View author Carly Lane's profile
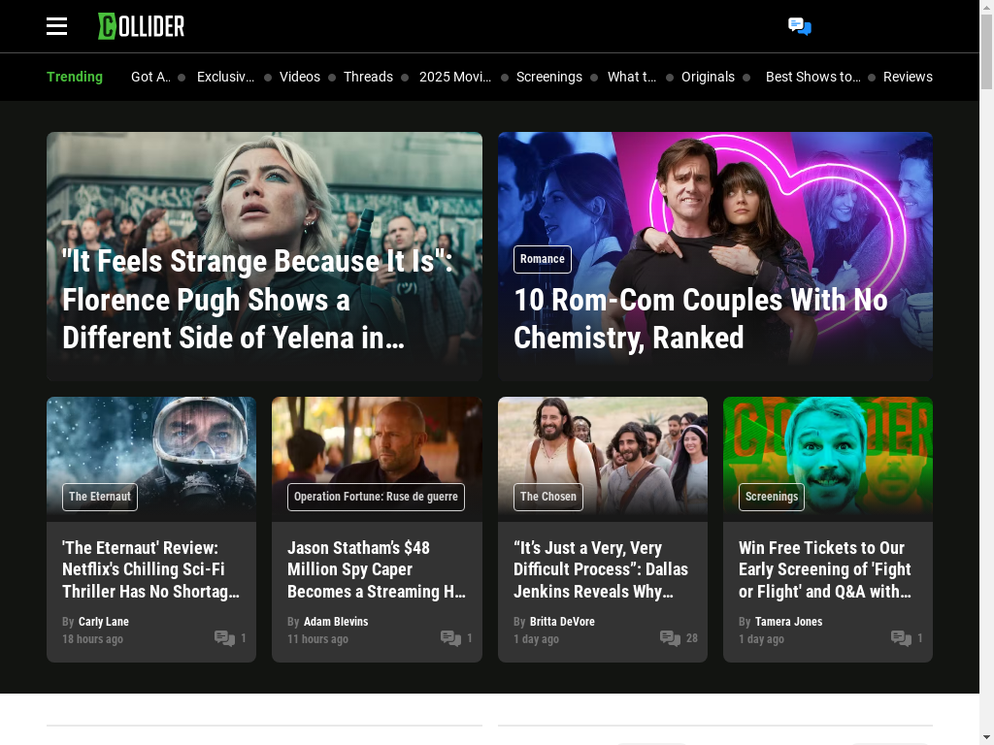Viewport: 994px width, 745px height. [x=103, y=622]
